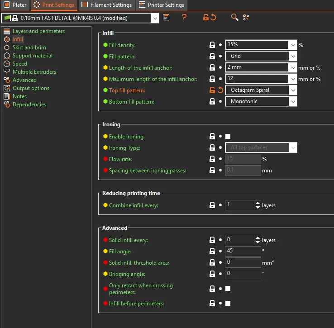Click the Enable ironing label

tap(127, 137)
